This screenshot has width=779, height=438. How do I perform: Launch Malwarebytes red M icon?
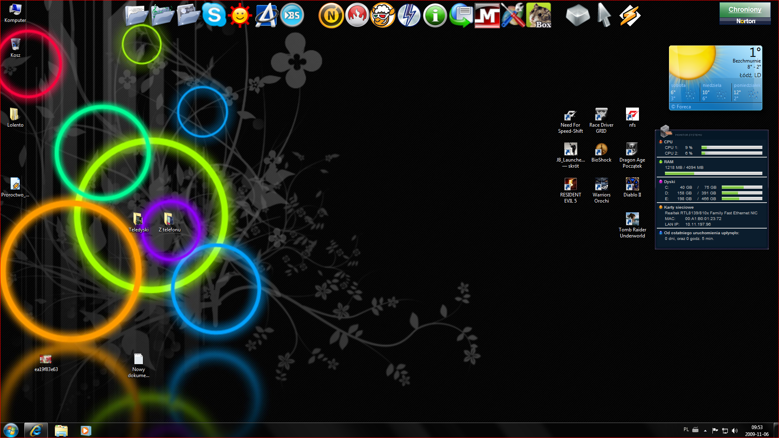[x=487, y=15]
